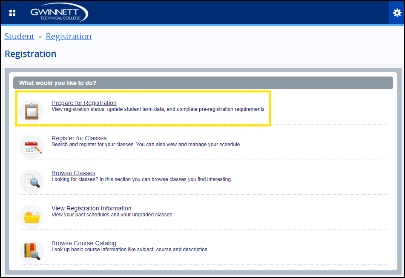
Task: Click the calendar icon for Register for Classes
Action: click(32, 147)
